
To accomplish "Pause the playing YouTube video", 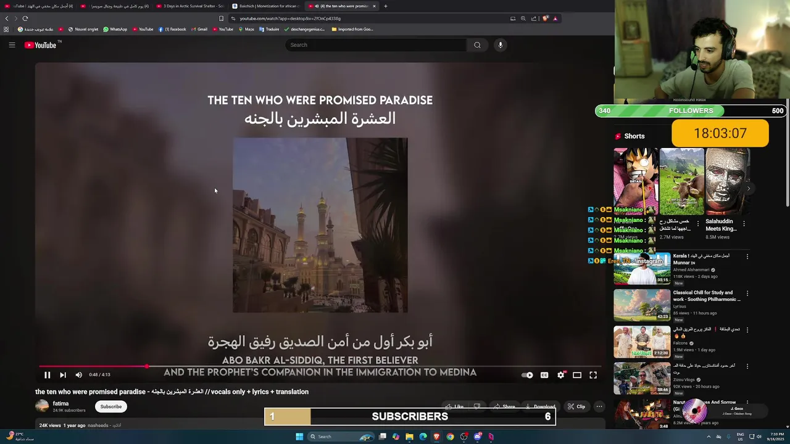I will 47,375.
